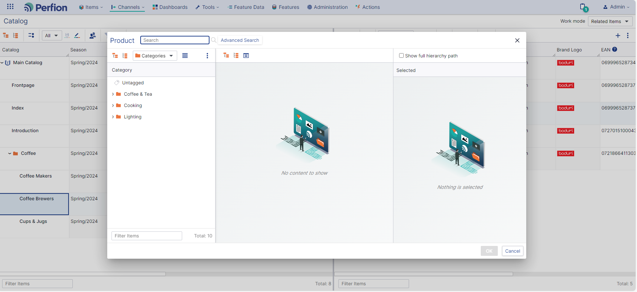
Task: Toggle Show full hierarchy path checkbox
Action: click(401, 56)
